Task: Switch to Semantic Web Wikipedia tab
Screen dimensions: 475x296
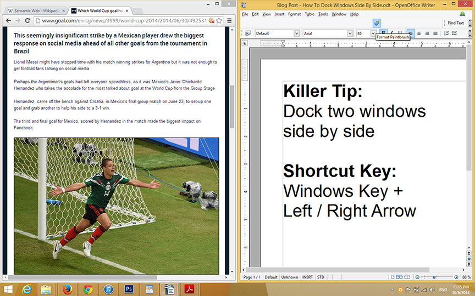Action: tap(37, 11)
